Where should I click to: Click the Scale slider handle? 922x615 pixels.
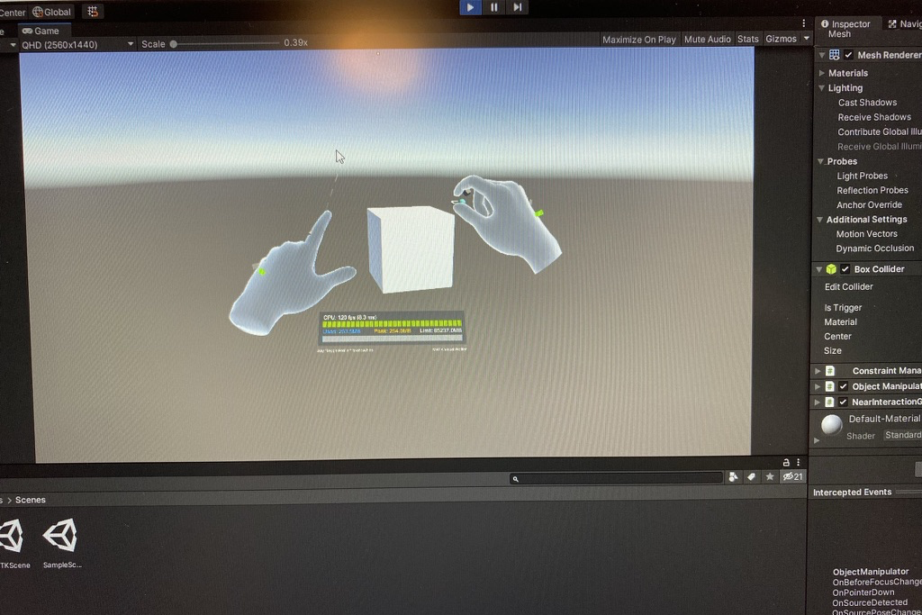[173, 43]
